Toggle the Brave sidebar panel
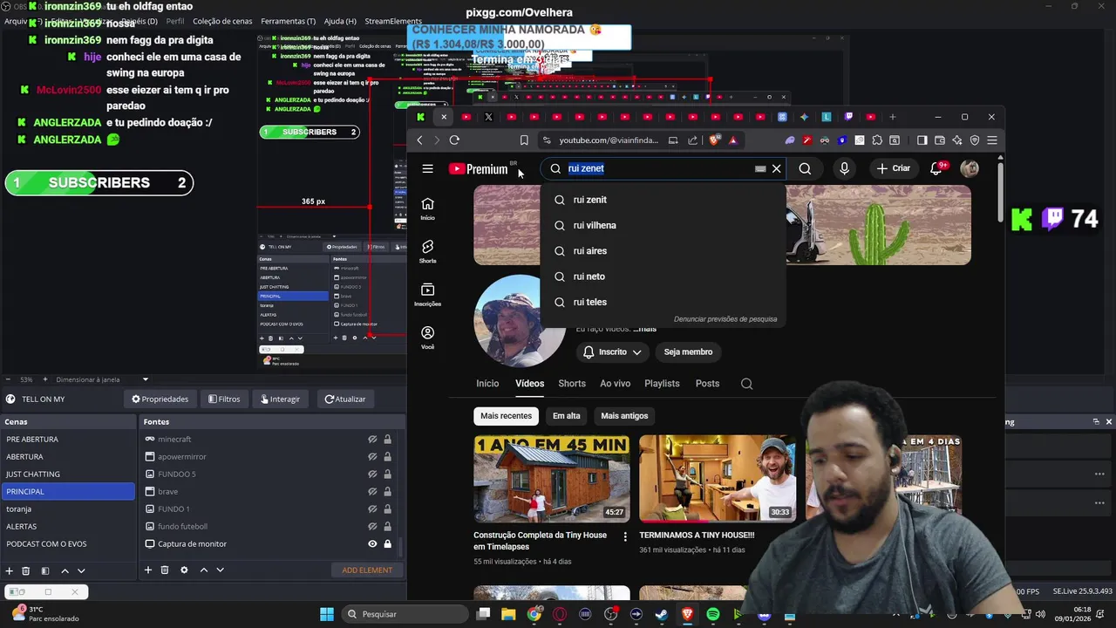This screenshot has height=628, width=1116. coord(922,140)
